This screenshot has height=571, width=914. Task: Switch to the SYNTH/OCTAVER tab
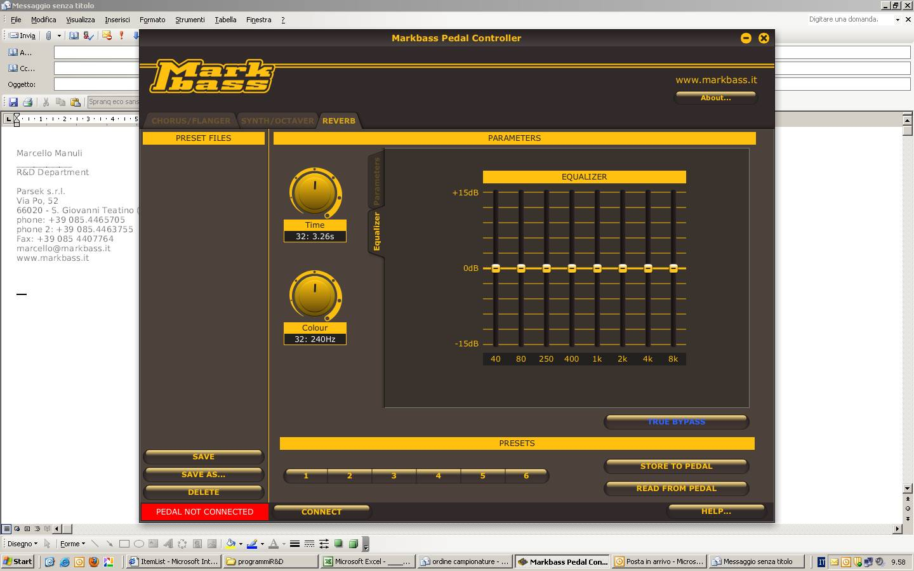(x=277, y=121)
